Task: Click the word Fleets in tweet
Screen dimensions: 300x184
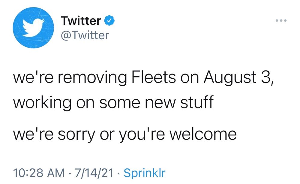Action: pyautogui.click(x=153, y=78)
